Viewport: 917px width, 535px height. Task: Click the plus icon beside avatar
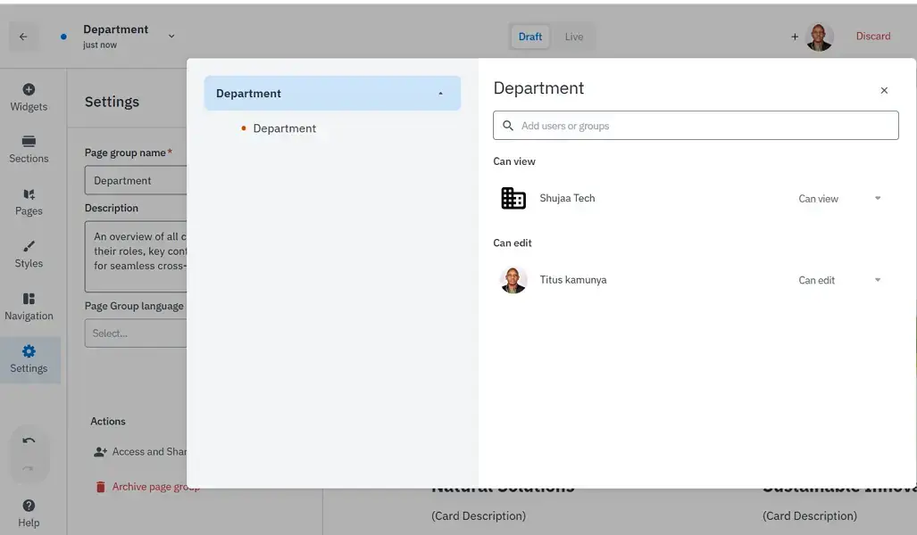(x=794, y=37)
